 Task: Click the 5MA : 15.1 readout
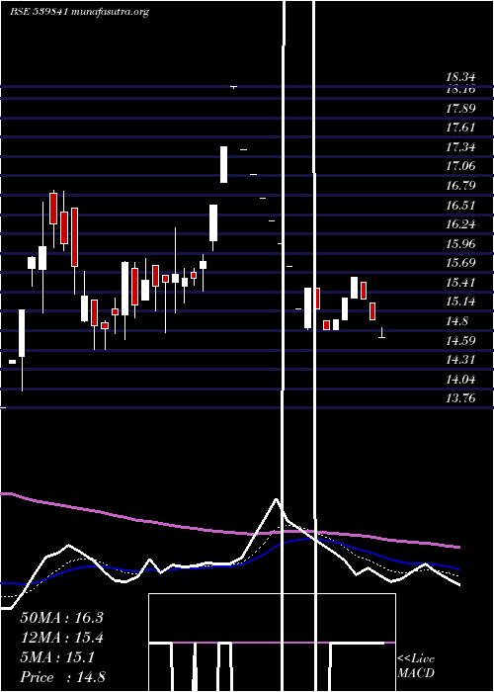57,657
